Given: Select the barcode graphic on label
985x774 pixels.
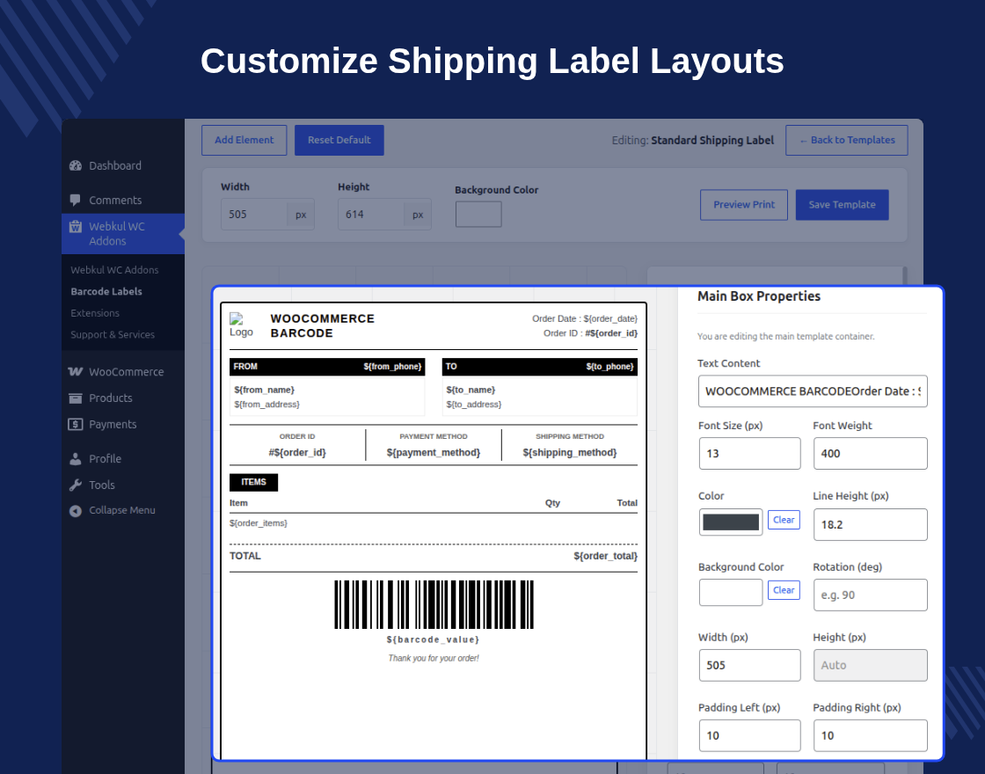Looking at the screenshot, I should pyautogui.click(x=434, y=604).
